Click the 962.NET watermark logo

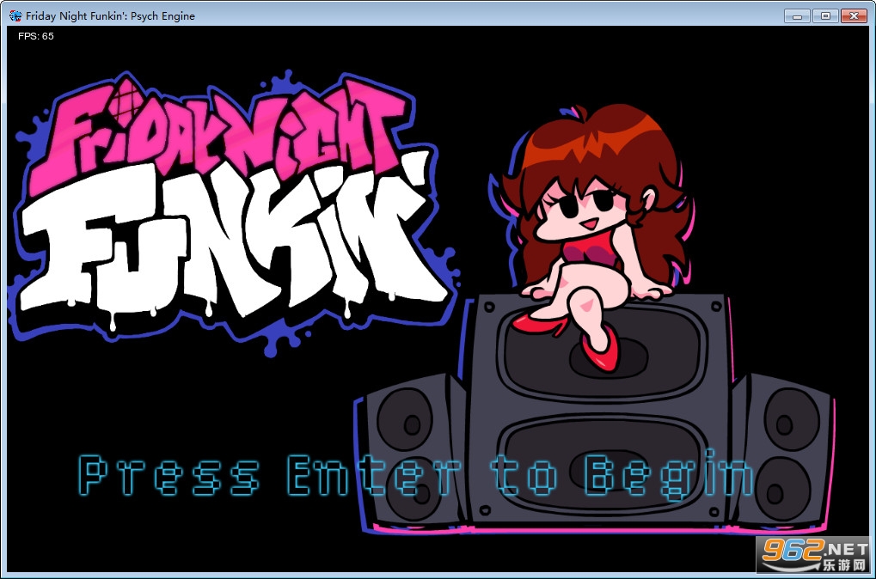point(812,556)
